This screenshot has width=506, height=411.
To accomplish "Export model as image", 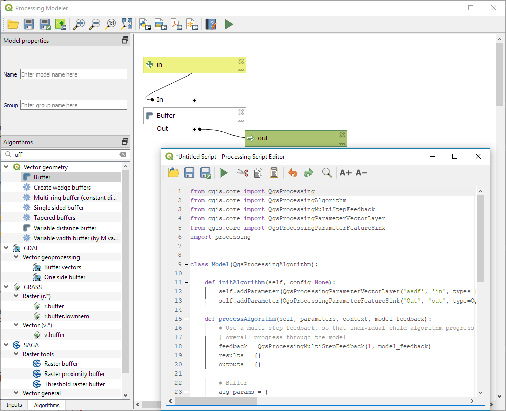I will pyautogui.click(x=161, y=24).
